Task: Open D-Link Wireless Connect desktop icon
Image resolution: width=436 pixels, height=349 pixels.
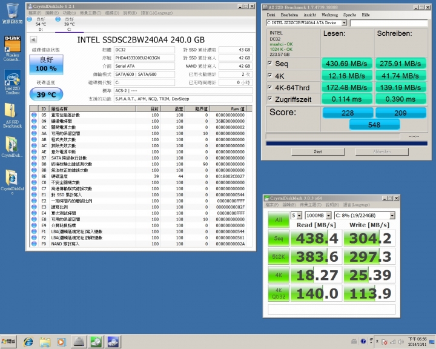Action: (x=13, y=48)
